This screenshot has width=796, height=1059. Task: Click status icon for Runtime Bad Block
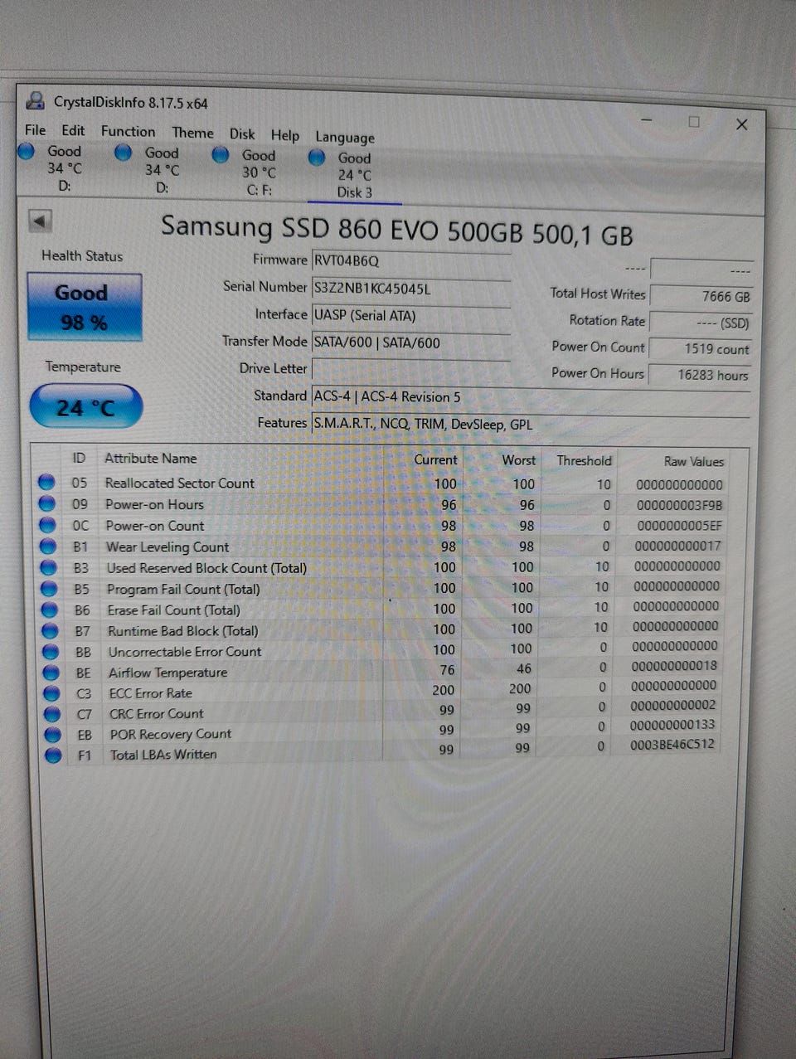point(51,630)
